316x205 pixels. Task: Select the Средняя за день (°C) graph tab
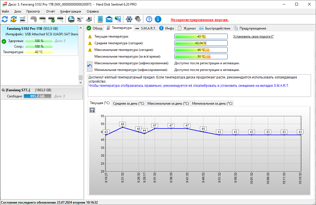[x=129, y=103]
